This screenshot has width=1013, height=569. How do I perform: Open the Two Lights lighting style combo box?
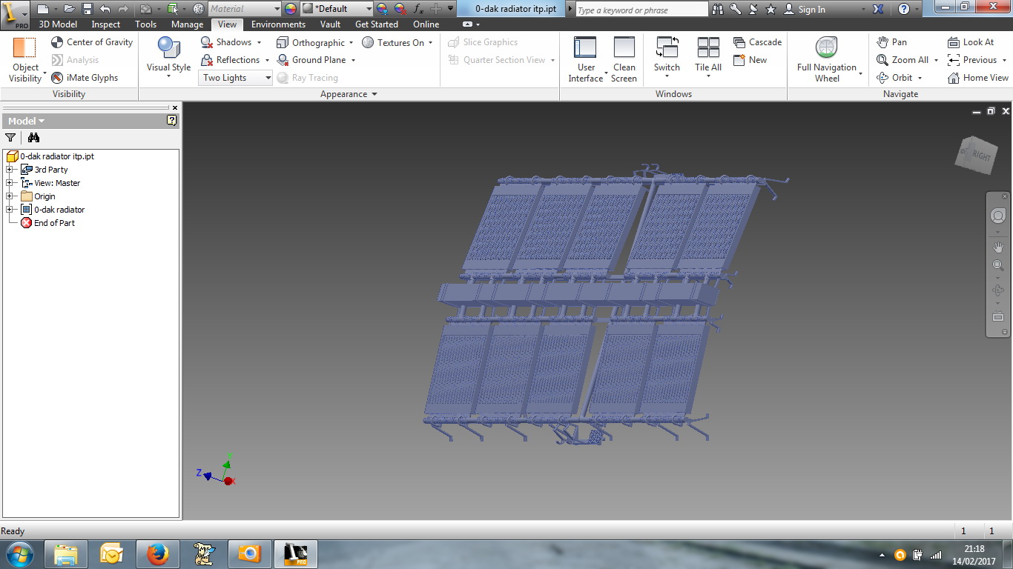[236, 78]
